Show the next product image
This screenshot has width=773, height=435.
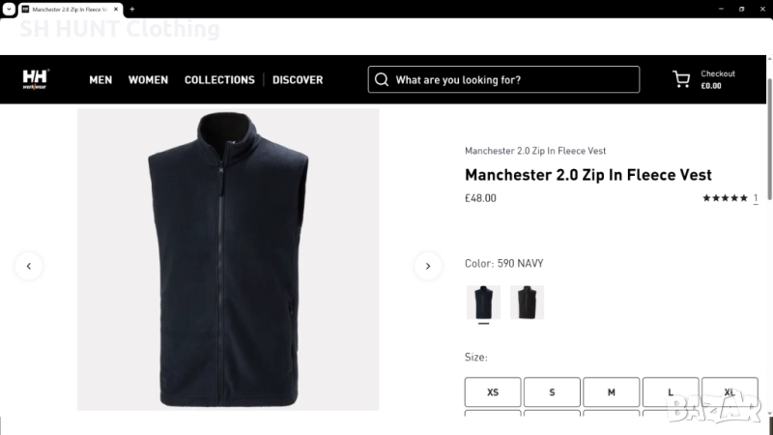(428, 266)
